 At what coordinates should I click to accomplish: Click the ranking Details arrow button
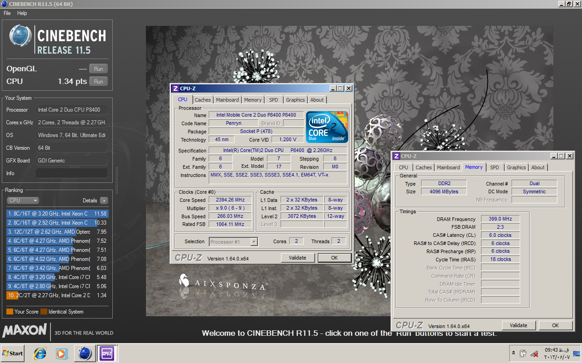(104, 201)
